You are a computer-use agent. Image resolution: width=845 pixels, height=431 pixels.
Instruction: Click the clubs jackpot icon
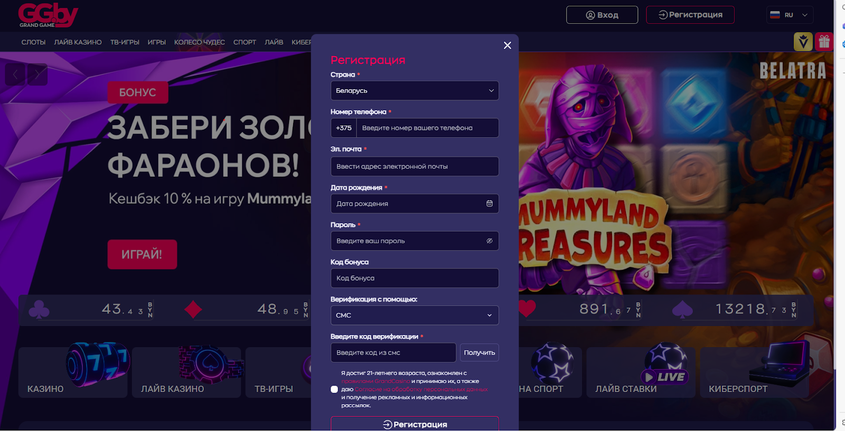coord(39,310)
